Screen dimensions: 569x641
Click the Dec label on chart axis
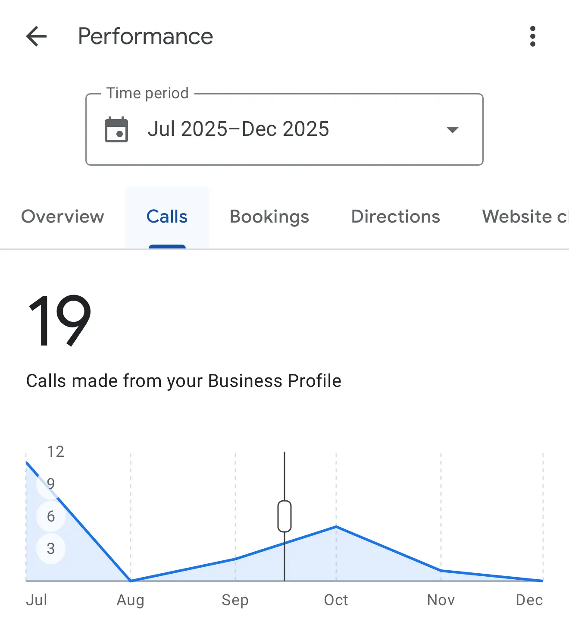click(529, 600)
